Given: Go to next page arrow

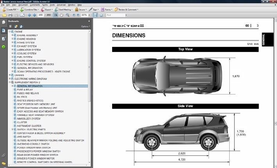Looking at the screenshot, I should pyautogui.click(x=34, y=15).
